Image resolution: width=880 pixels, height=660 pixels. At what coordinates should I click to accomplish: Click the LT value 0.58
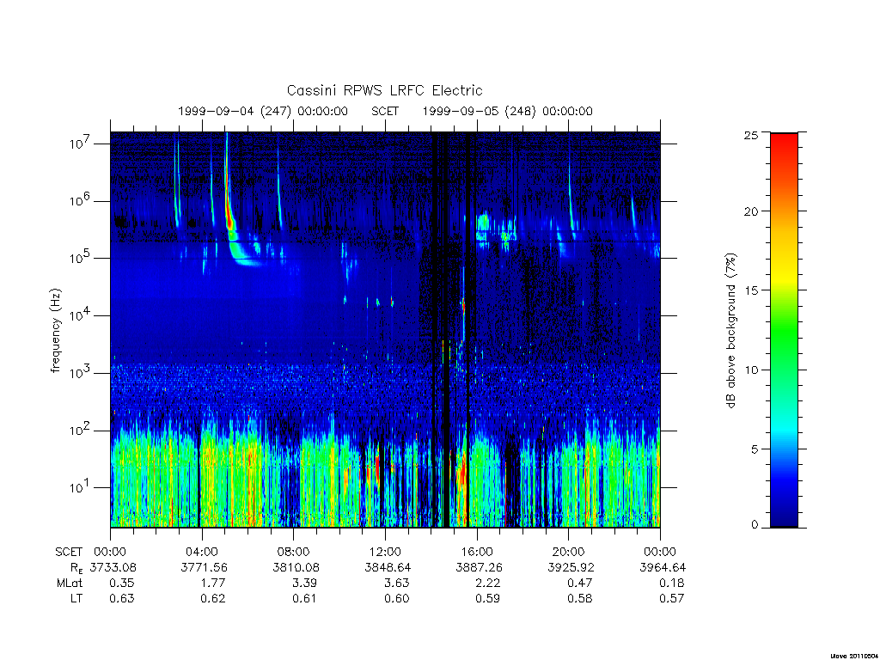(580, 599)
